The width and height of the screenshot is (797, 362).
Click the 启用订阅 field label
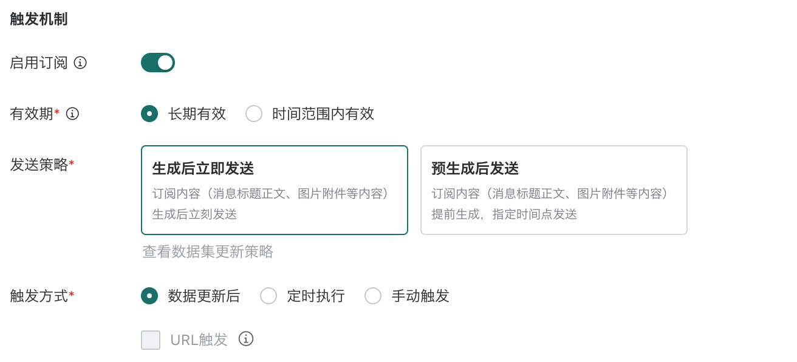39,63
